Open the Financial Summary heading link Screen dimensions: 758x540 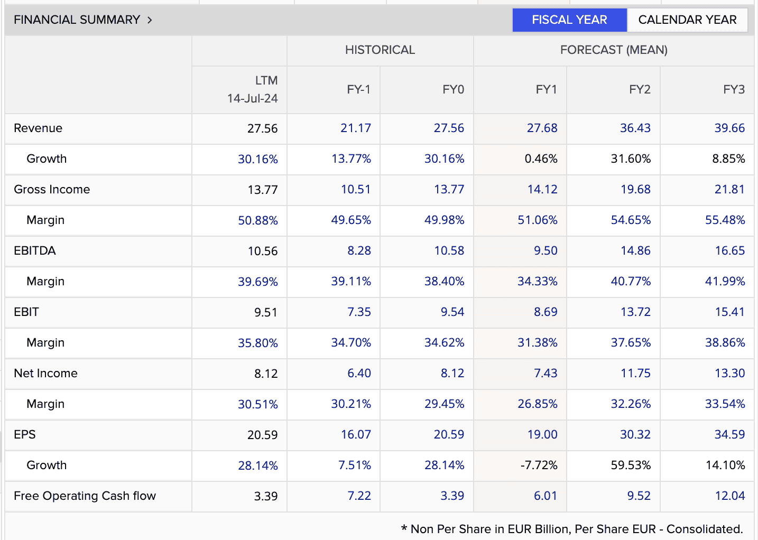click(77, 20)
